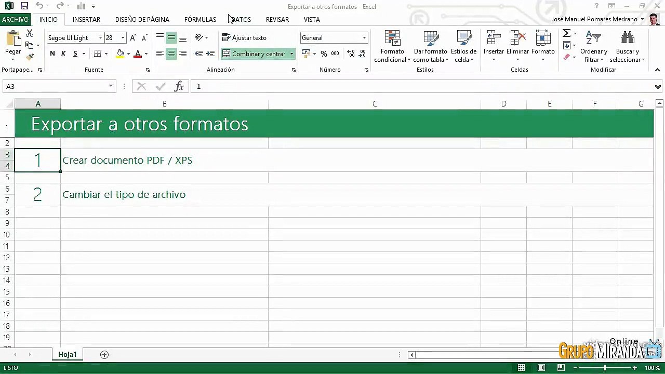665x374 pixels.
Task: Open the font size dropdown showing 28
Action: pyautogui.click(x=123, y=38)
